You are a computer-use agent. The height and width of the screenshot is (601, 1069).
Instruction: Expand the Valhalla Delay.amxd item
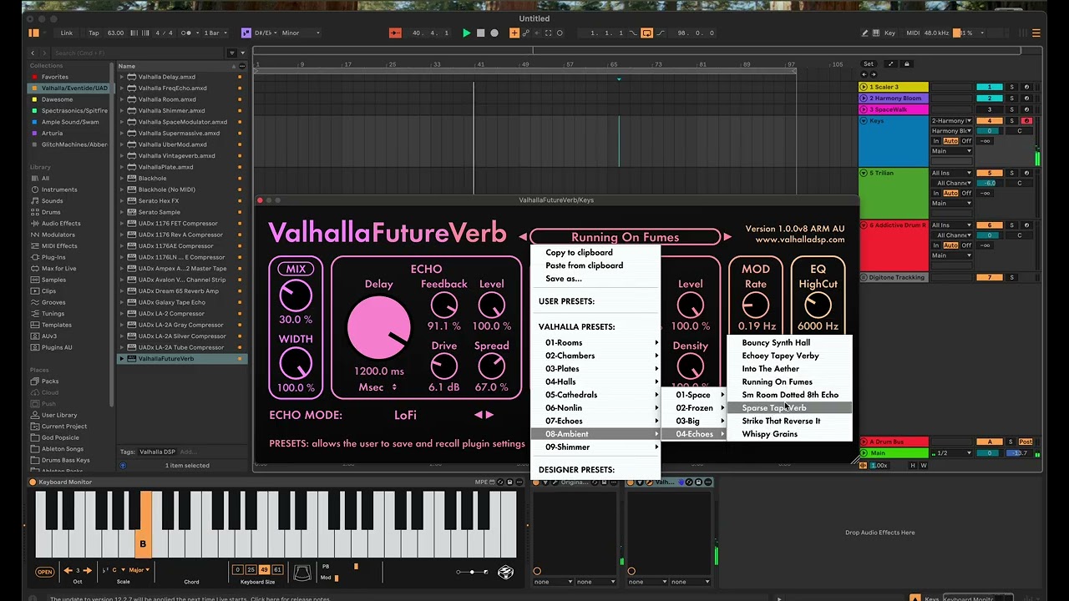tap(121, 77)
